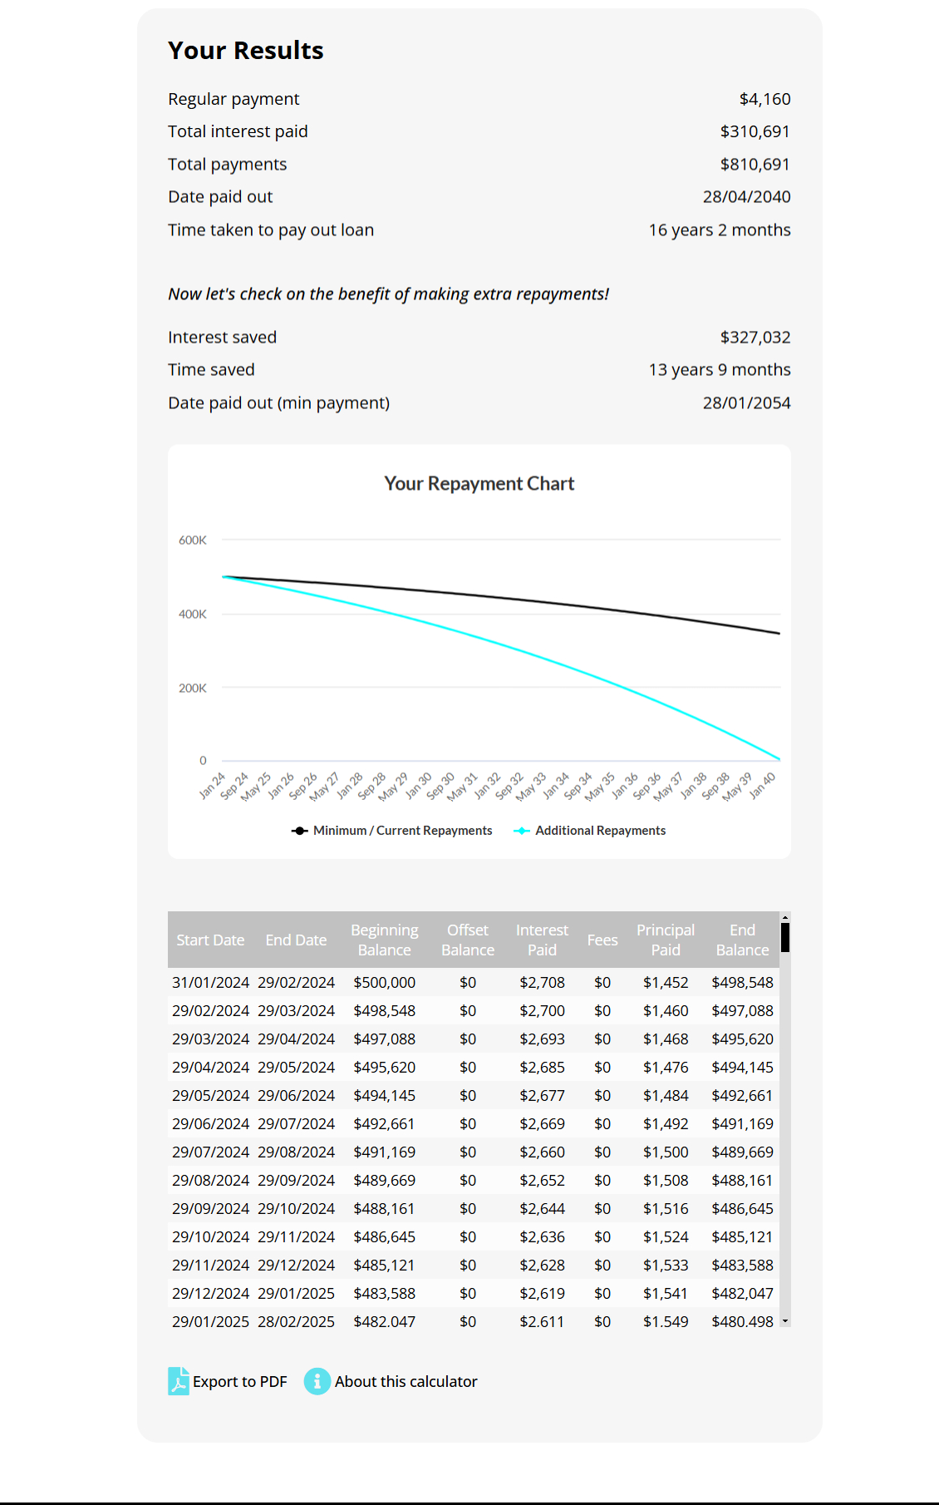Click the Your Repayment Chart title
This screenshot has width=939, height=1505.
479,483
